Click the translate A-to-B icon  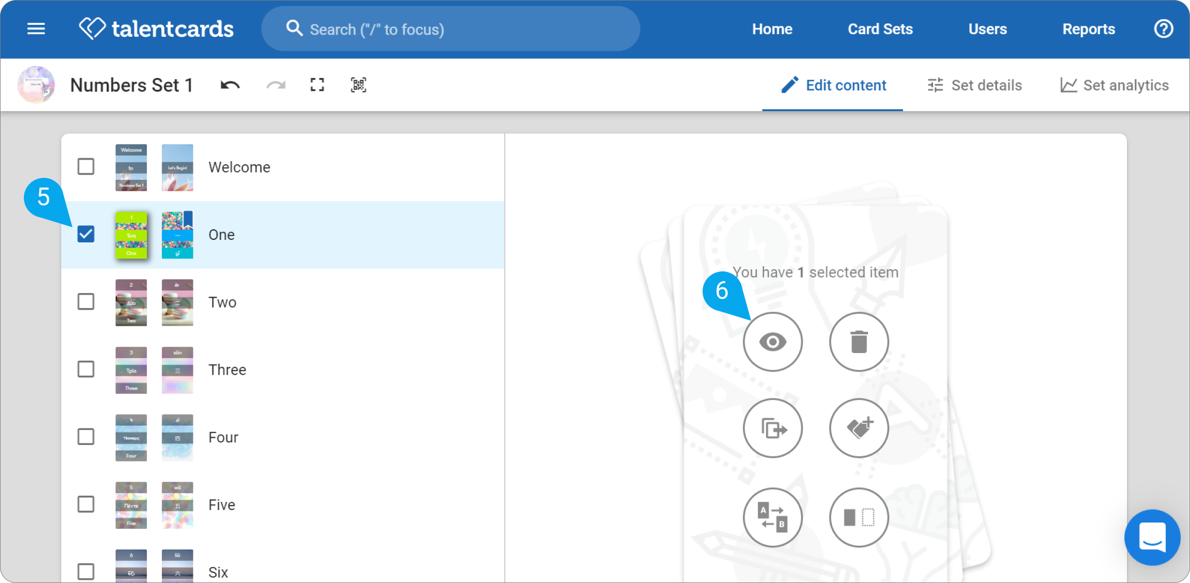point(773,517)
